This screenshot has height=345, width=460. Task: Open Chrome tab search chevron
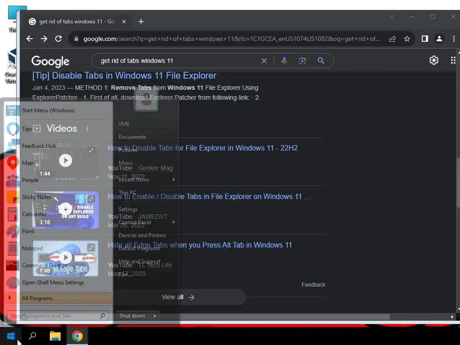391,17
